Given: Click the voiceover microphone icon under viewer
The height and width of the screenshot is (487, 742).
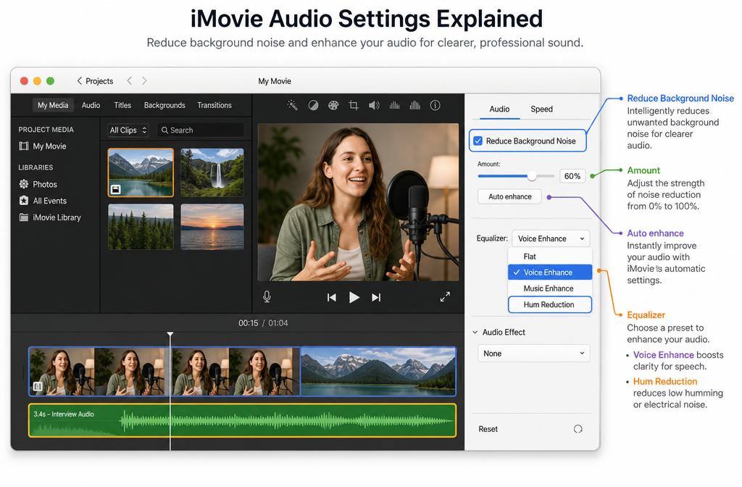Looking at the screenshot, I should [267, 296].
